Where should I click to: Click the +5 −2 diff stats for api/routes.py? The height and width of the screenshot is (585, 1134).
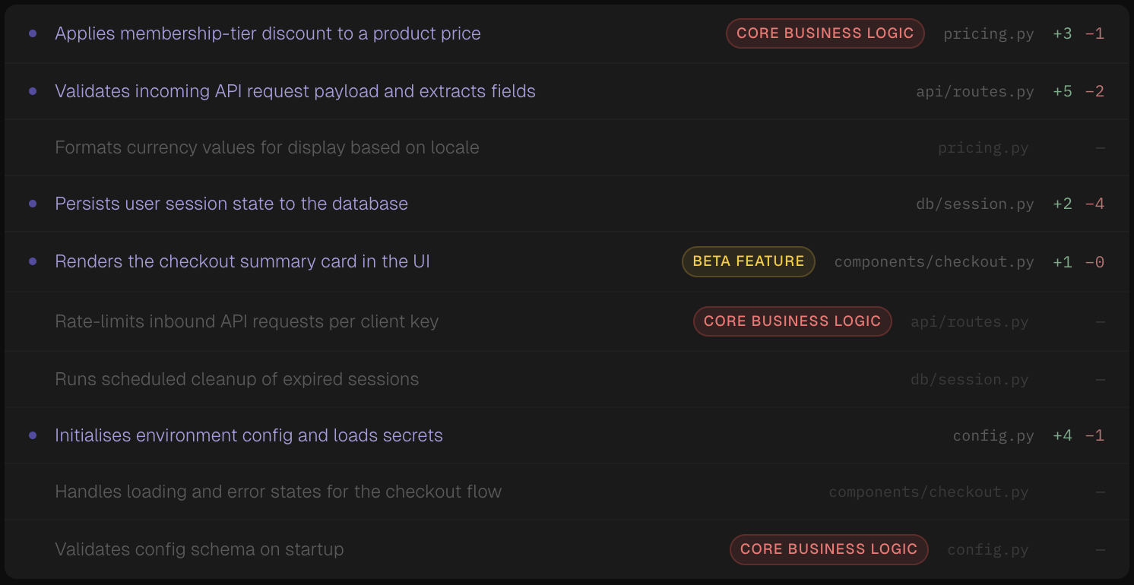coord(1078,91)
